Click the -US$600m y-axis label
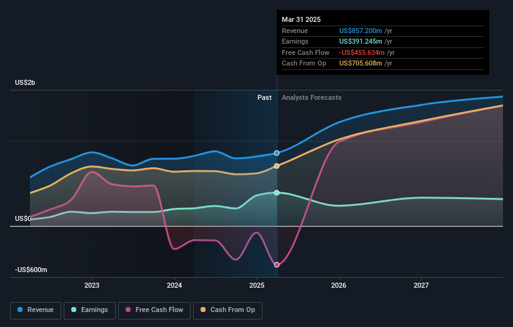 (x=31, y=270)
